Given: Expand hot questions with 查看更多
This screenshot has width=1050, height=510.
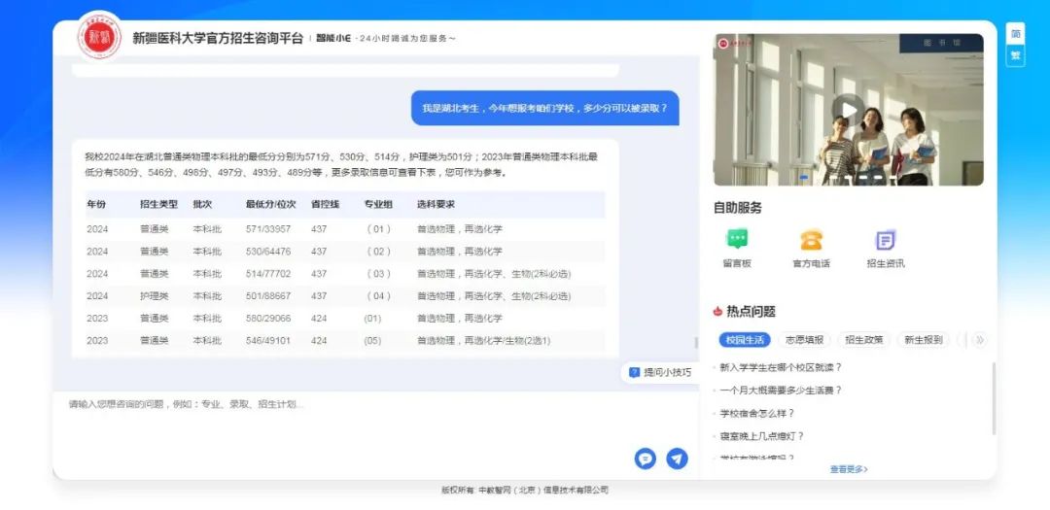Looking at the screenshot, I should coord(848,469).
